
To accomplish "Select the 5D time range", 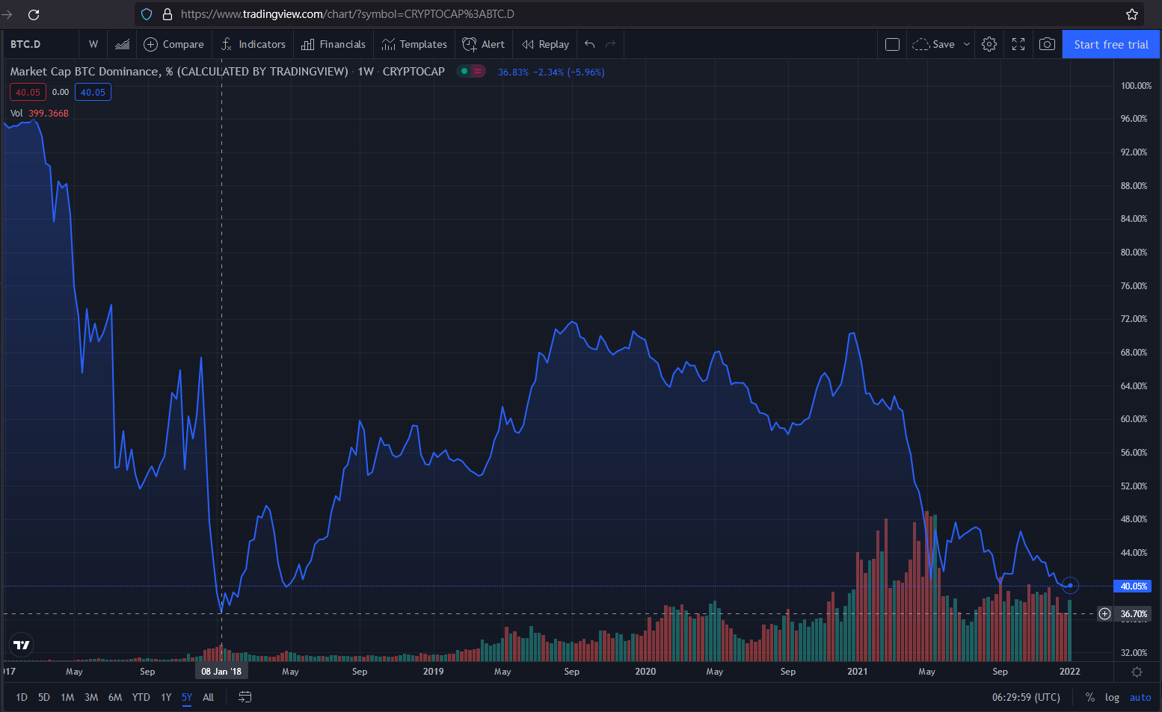I will (44, 697).
